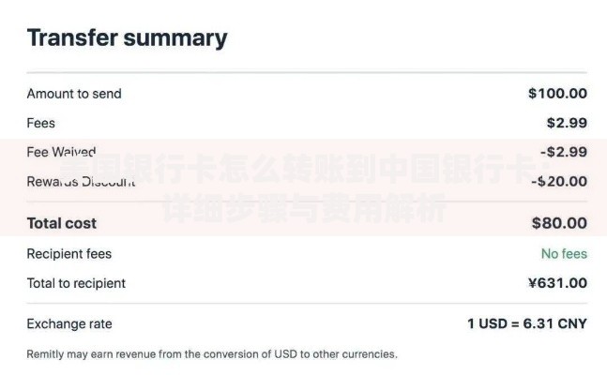Click the -$2.99 waived fee amount
The height and width of the screenshot is (375, 607).
pos(564,152)
